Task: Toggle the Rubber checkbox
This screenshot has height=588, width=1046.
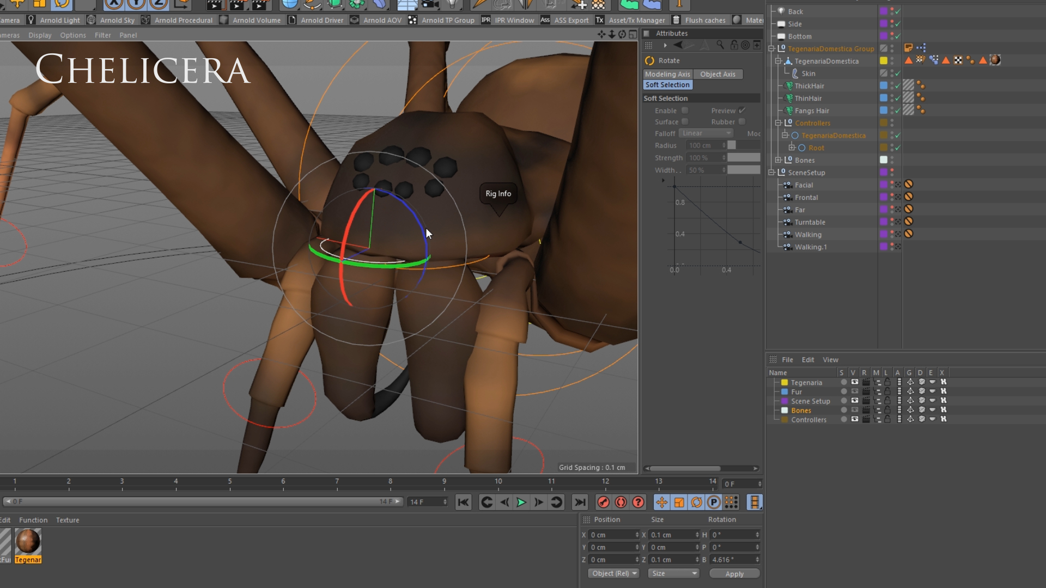Action: (x=742, y=122)
